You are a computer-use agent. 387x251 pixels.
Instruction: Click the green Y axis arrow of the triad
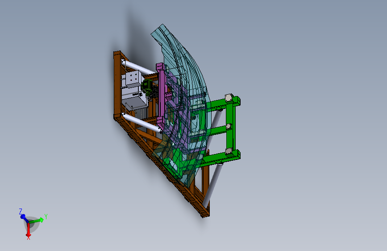click(37, 220)
